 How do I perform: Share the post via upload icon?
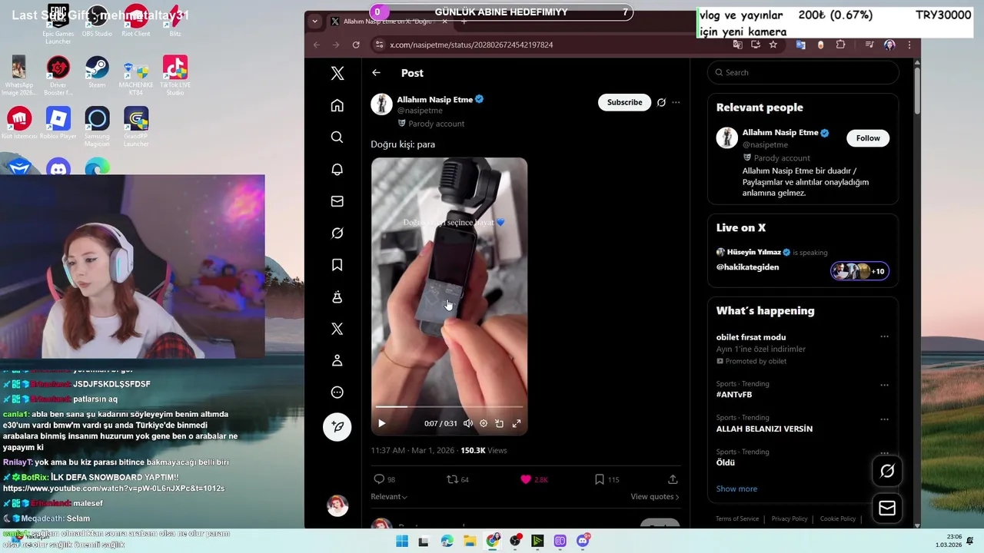pos(673,479)
